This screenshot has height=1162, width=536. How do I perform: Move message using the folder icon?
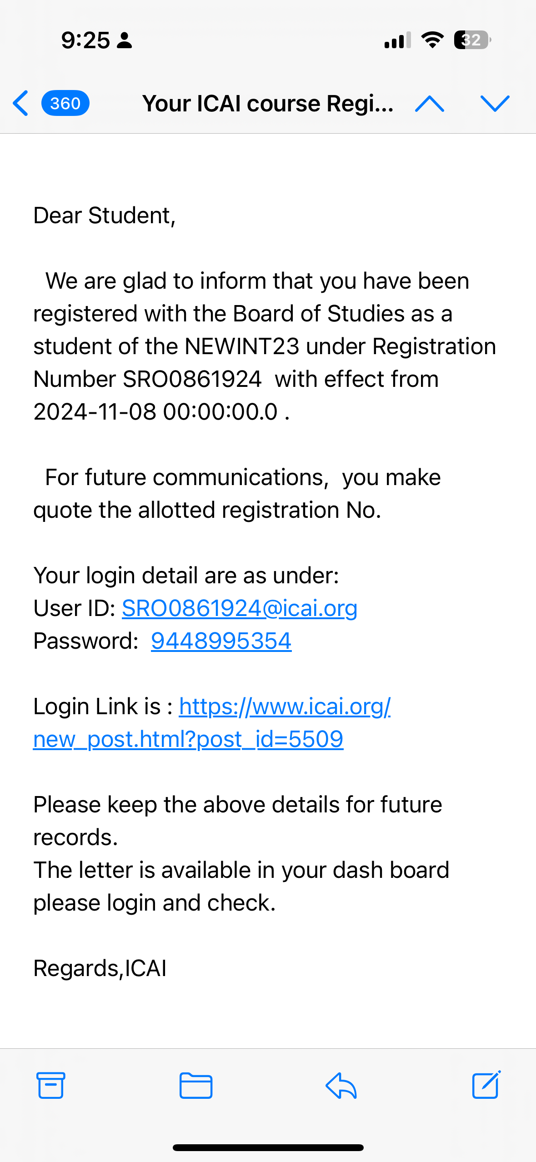[x=195, y=1085]
